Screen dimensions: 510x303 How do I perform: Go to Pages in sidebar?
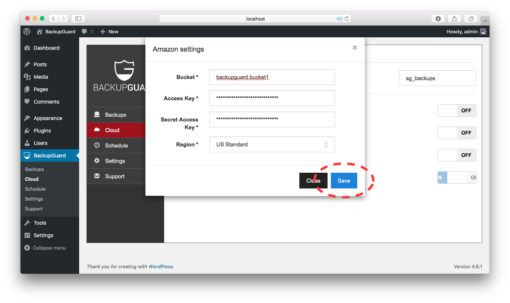(x=50, y=89)
